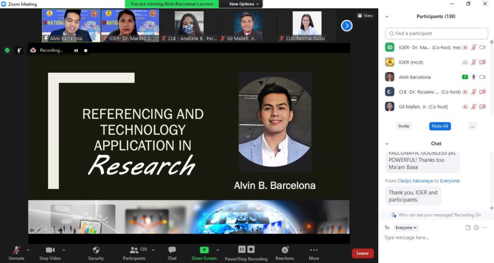This screenshot has height=263, width=494.
Task: Click the Invite button
Action: tap(404, 126)
